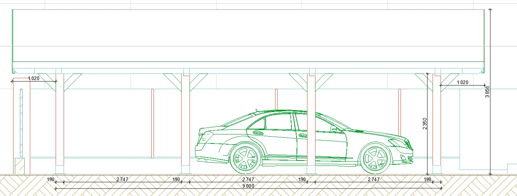Select the 2 350 clearance height dimension text

[425, 124]
